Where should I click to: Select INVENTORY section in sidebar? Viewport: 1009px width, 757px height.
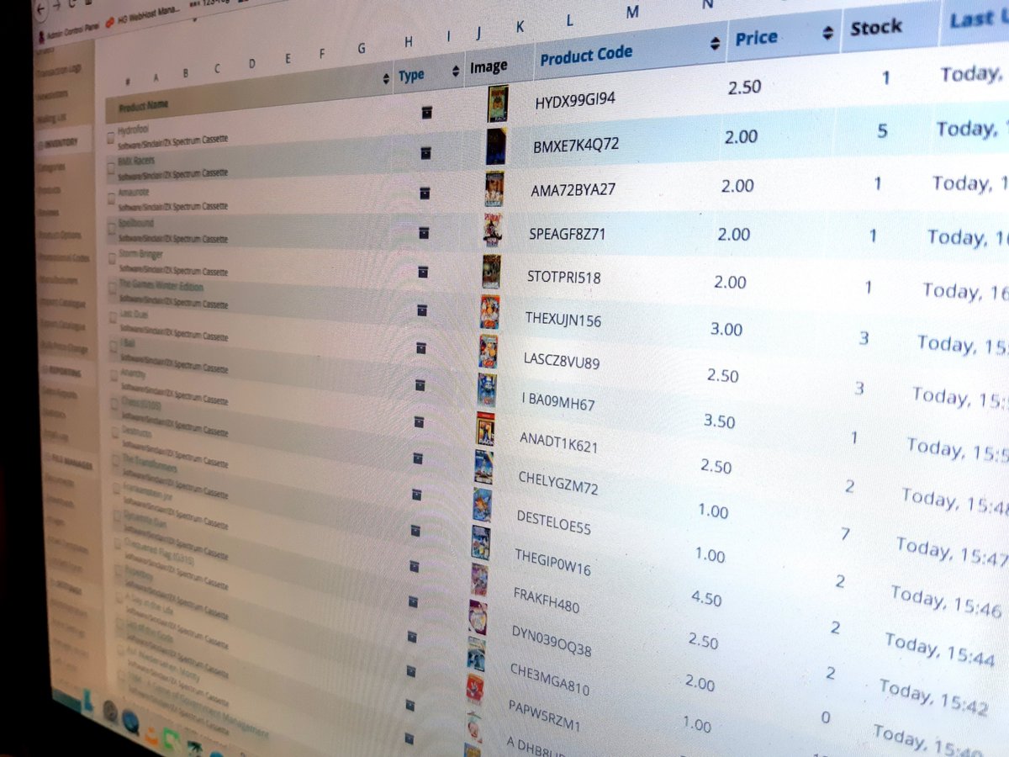pyautogui.click(x=61, y=143)
